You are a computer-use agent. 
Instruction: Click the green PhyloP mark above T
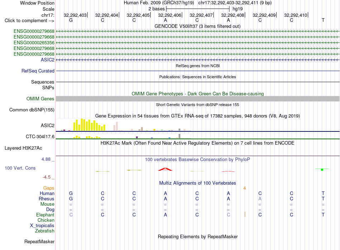pos(322,169)
